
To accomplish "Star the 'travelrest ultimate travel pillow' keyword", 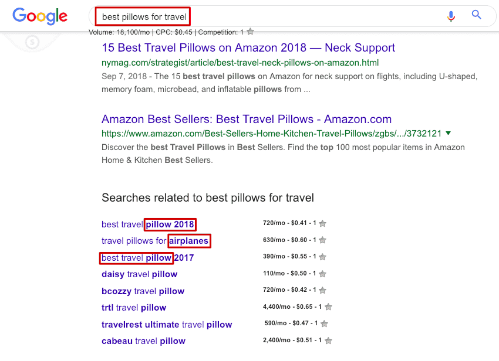I will 324,323.
